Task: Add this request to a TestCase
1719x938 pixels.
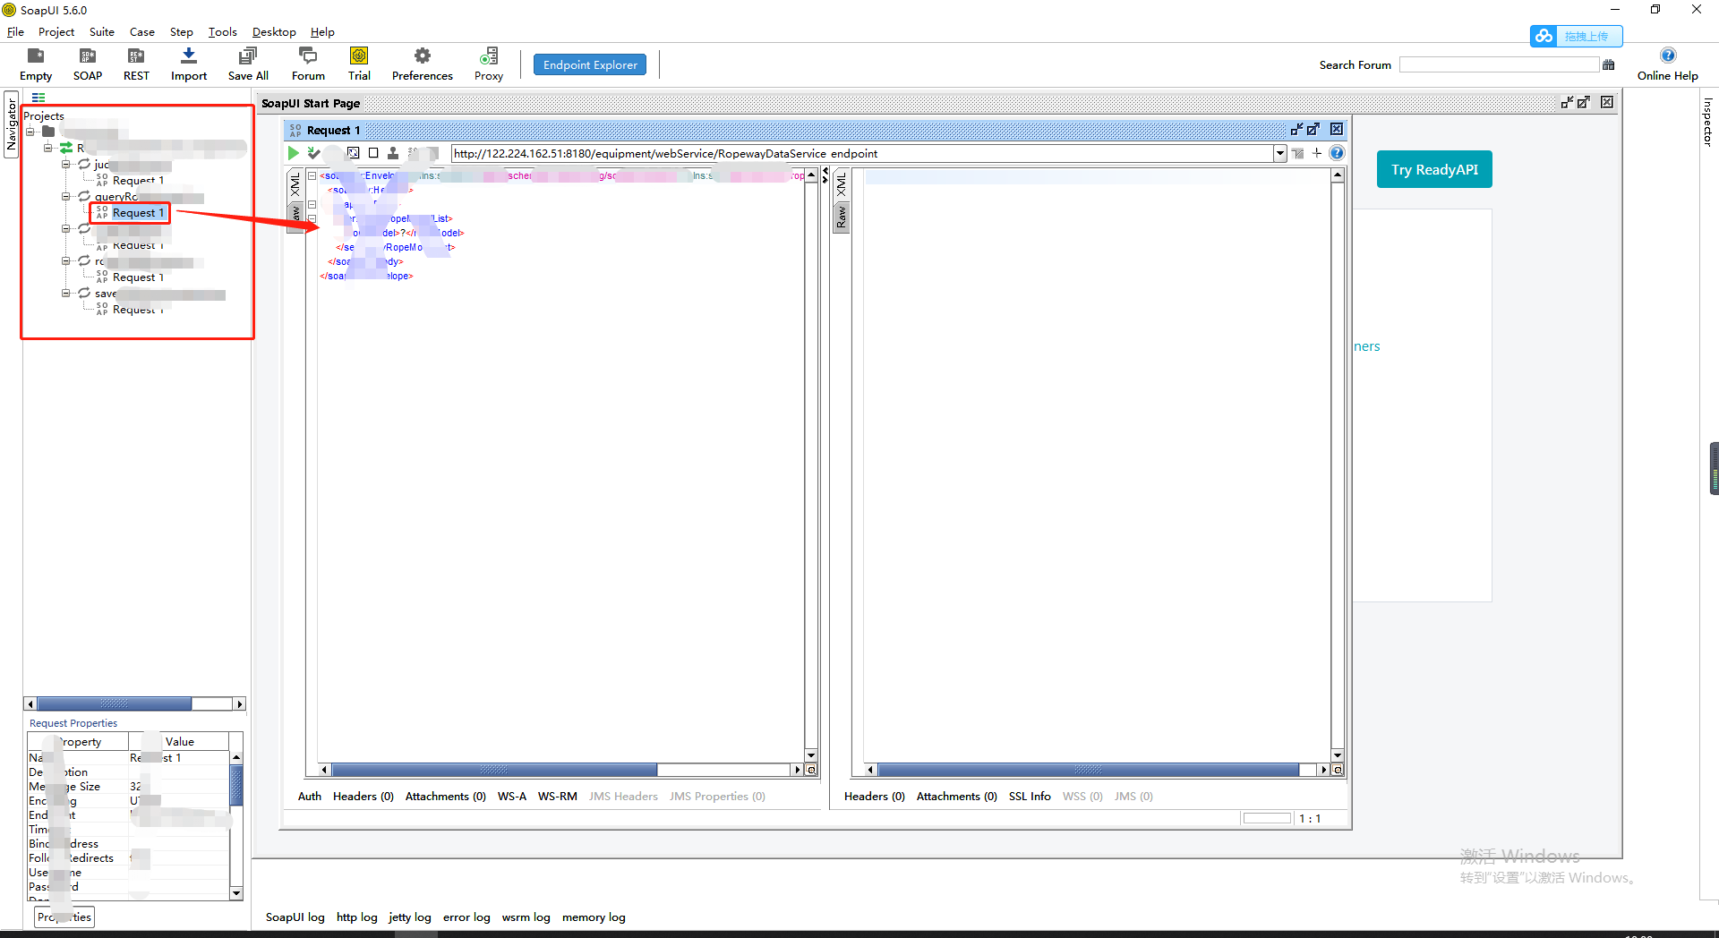Action: click(313, 153)
